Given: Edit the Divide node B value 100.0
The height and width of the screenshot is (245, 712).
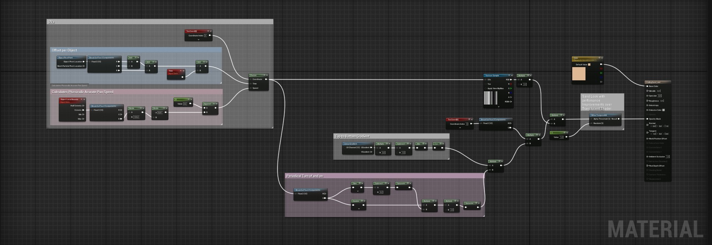Looking at the screenshot, I should pos(136,117).
